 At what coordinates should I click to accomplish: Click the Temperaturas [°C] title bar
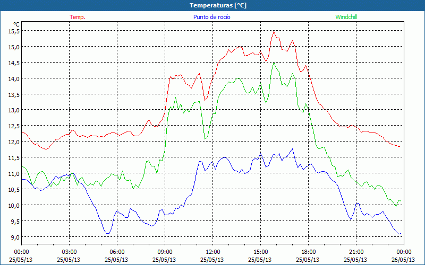tap(212, 5)
